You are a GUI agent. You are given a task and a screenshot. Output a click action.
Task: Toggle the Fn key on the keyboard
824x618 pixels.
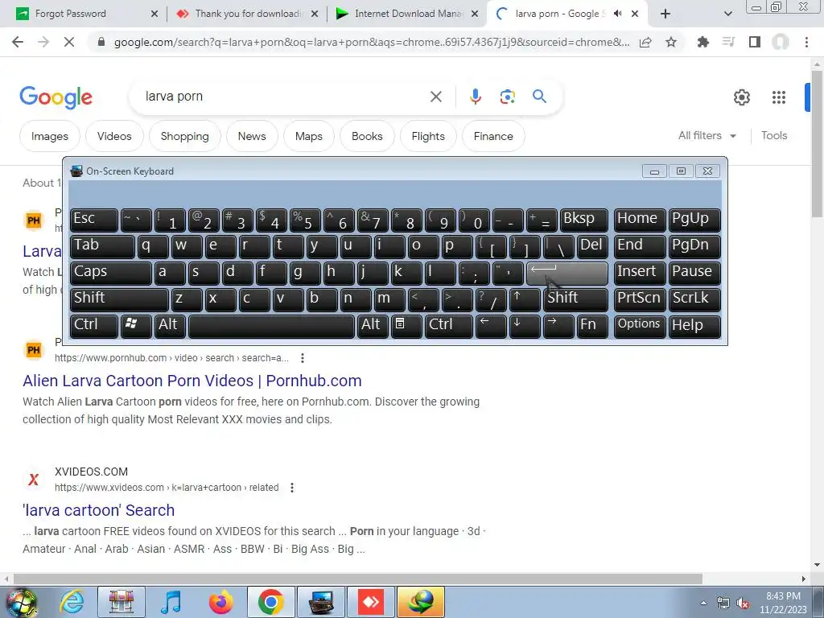click(x=592, y=325)
